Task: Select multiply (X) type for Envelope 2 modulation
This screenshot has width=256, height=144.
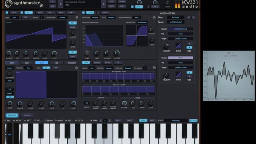Action: click(x=189, y=44)
